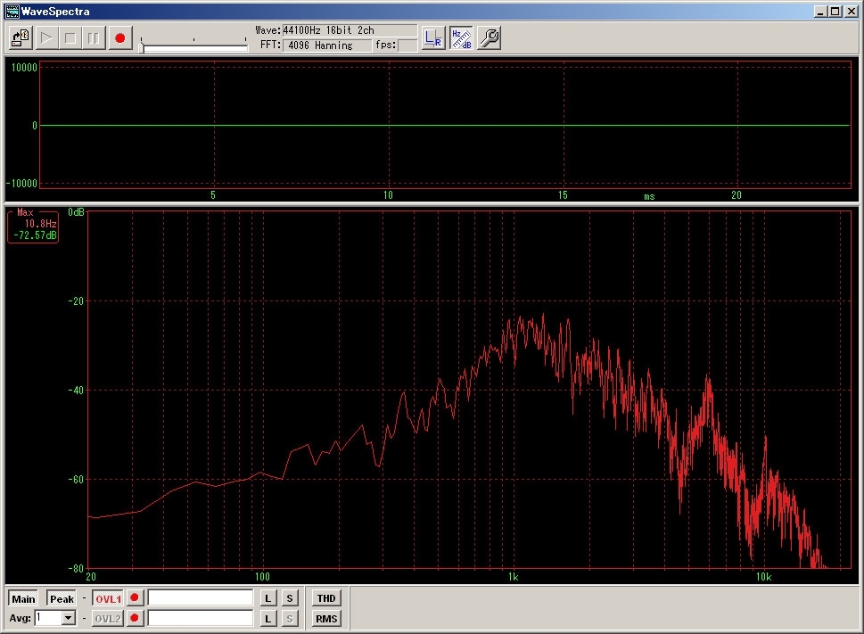The height and width of the screenshot is (634, 864).
Task: Toggle the Main display button
Action: pyautogui.click(x=24, y=598)
